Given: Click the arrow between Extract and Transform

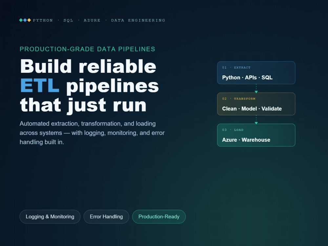Looking at the screenshot, I should (x=256, y=89).
